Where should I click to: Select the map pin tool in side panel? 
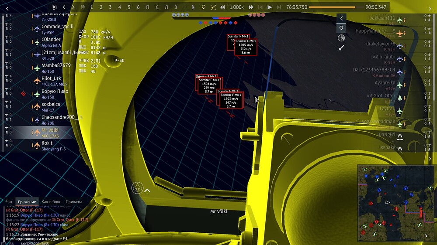tap(341, 28)
